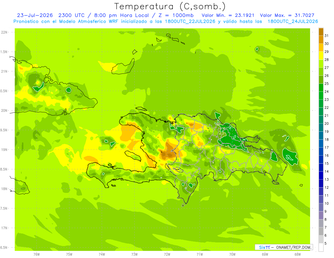Click legend label '18'
The height and width of the screenshot is (258, 334).
coord(327,139)
